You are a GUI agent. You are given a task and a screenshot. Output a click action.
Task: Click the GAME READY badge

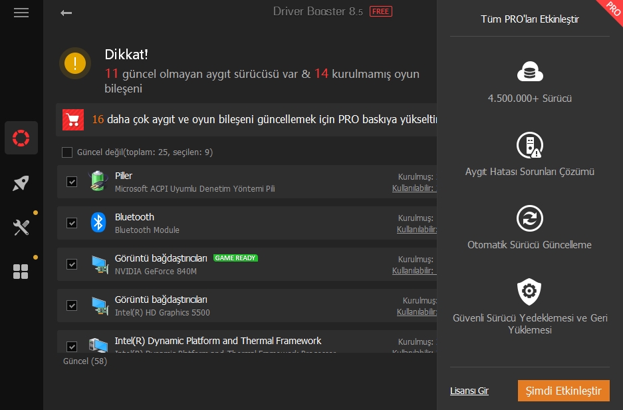click(235, 258)
